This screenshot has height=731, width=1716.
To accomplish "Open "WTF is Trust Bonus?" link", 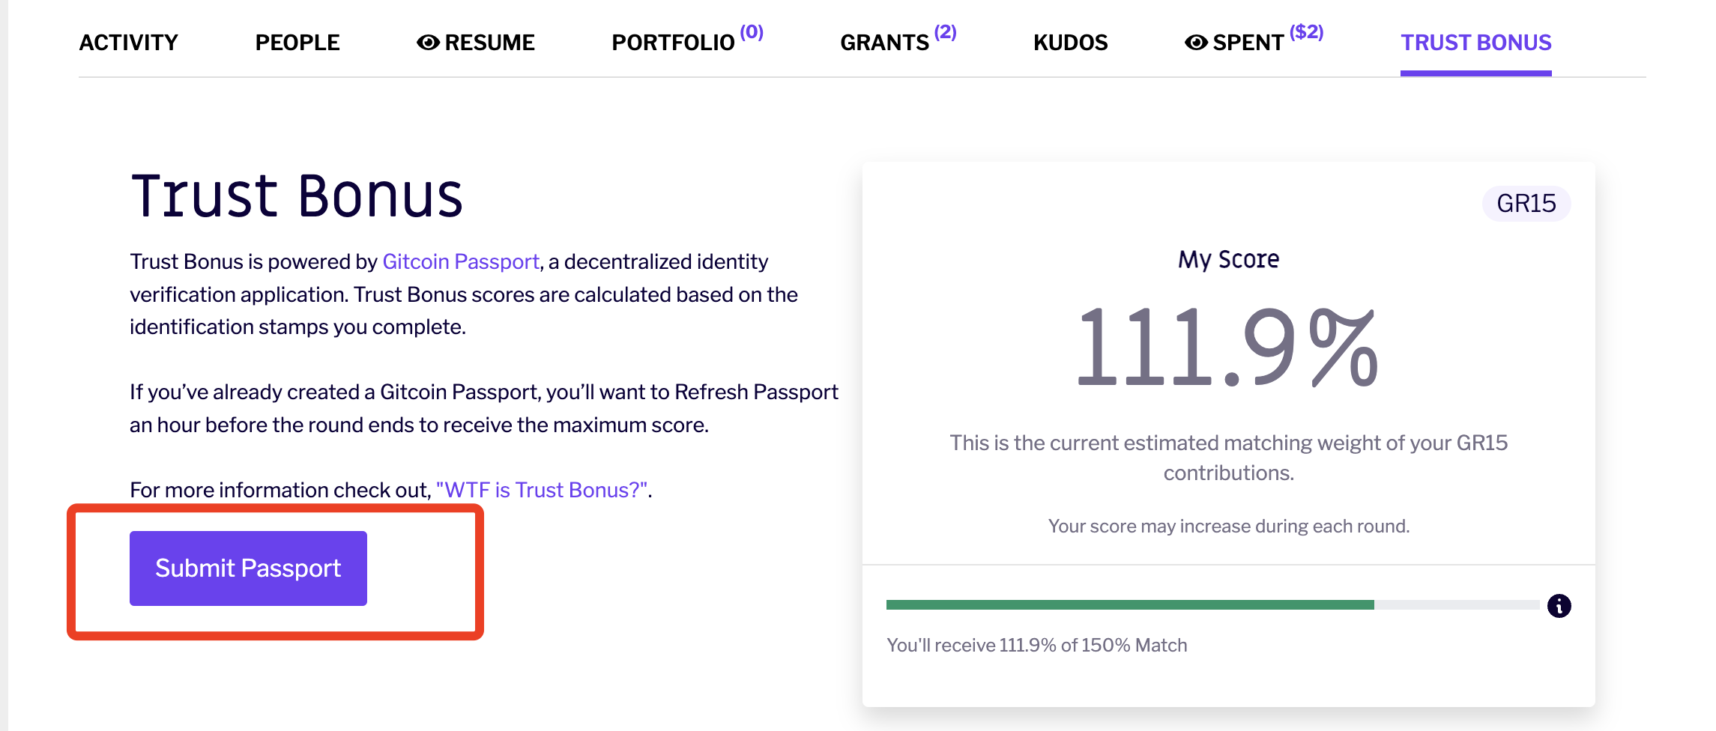I will coord(542,490).
